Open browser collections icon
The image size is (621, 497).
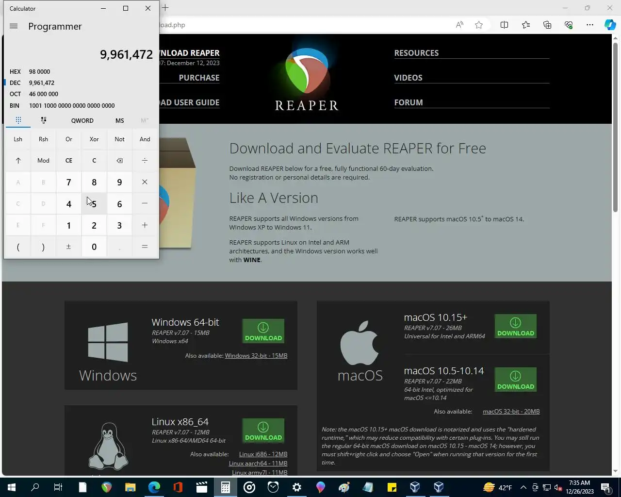pyautogui.click(x=547, y=25)
